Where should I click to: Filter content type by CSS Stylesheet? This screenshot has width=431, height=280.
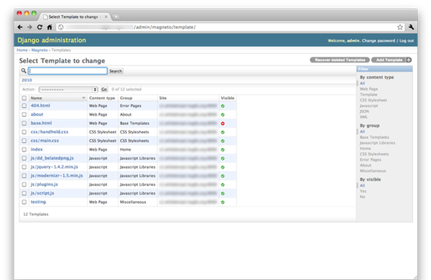(374, 101)
